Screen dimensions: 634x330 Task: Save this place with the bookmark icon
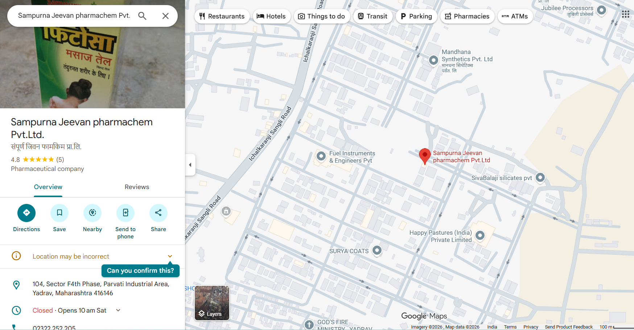[59, 213]
